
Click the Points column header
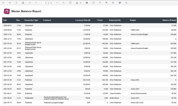pyautogui.click(x=100, y=20)
